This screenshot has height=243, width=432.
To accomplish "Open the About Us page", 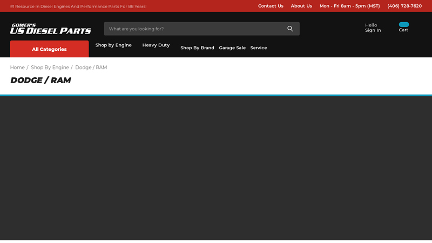I will (x=301, y=6).
